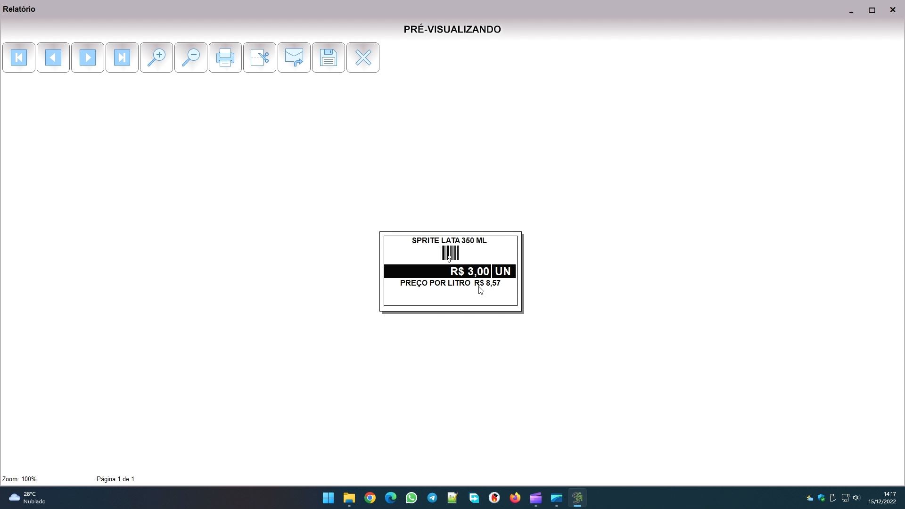Open the weather widget showing 28°C Nublado
Viewport: 905px width, 509px height.
tap(27, 498)
